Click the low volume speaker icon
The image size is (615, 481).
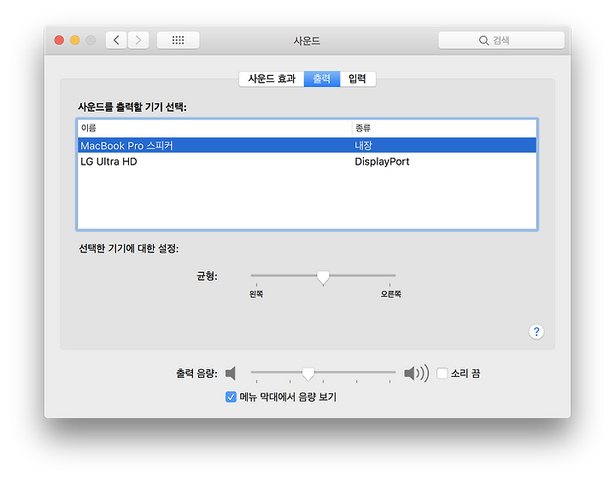pos(231,374)
